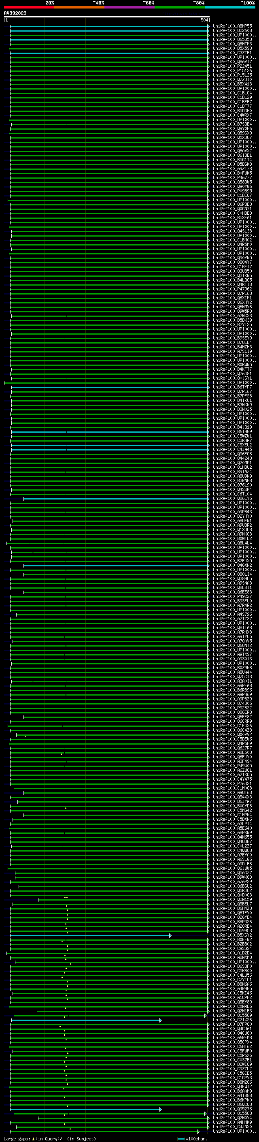This screenshot has width=259, height=1142.
Task: Click the orange ~40% legend segment
Action: pyautogui.click(x=79, y=7)
